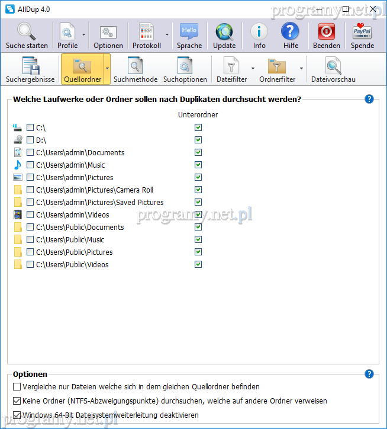Open Hilfe help icon in toolbar
This screenshot has height=429, width=387.
[291, 36]
